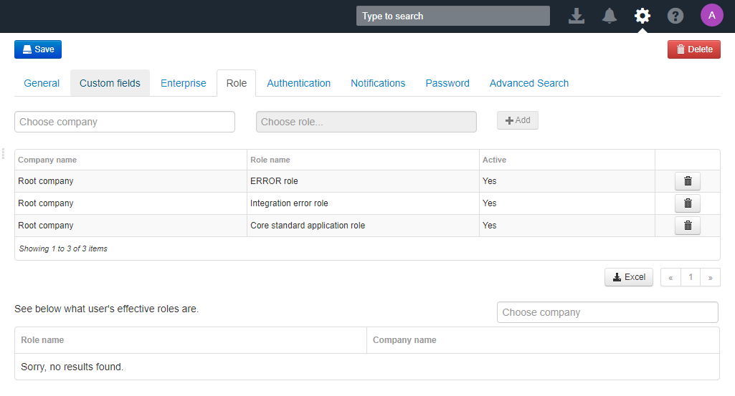Switch to the Enterprise tab
This screenshot has width=735, height=396.
pos(184,83)
